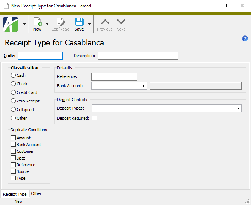This screenshot has width=251, height=205.
Task: Select the Receipt Type tab
Action: click(15, 194)
